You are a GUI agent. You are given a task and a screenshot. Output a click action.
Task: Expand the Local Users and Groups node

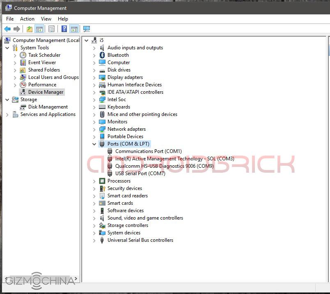[15, 78]
